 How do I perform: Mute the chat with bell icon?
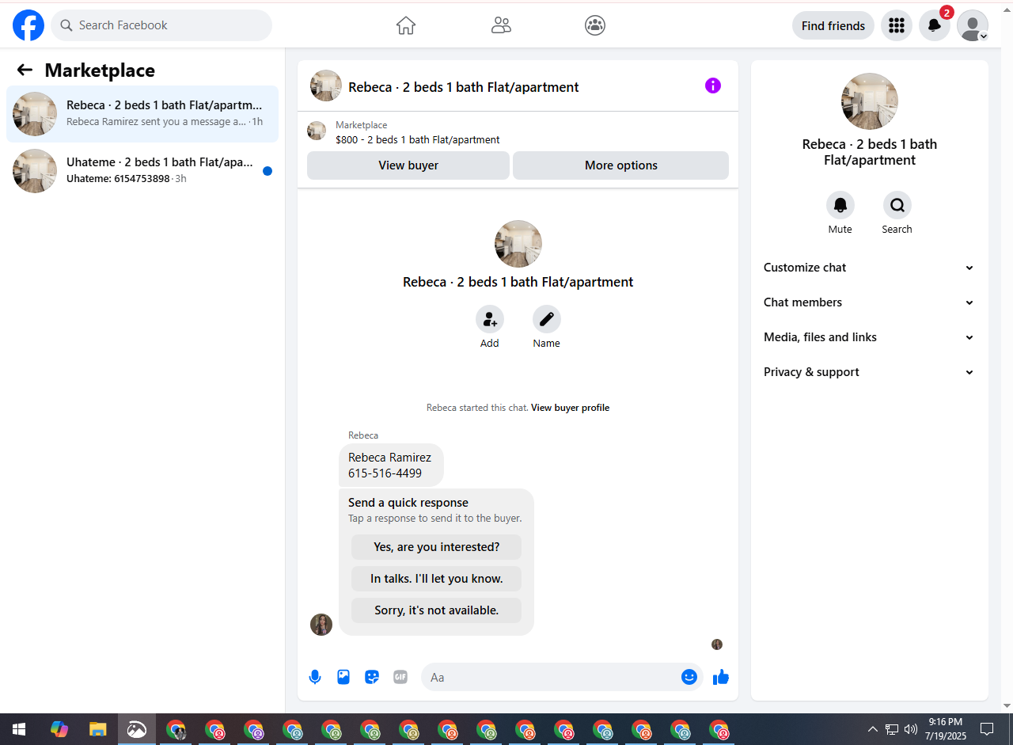840,205
